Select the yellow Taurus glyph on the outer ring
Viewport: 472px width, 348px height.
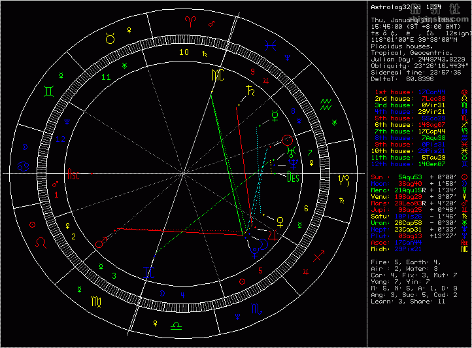tap(110, 38)
